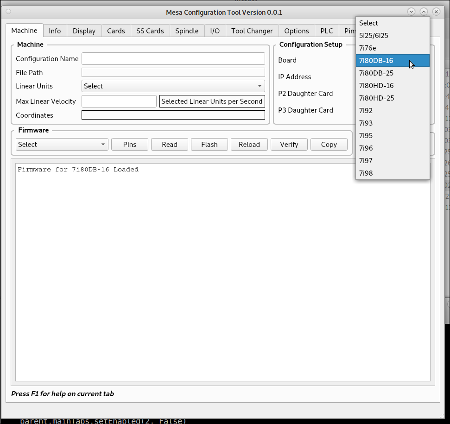Screen dimensions: 450x424
Task: Switch to the Spindle tab
Action: pyautogui.click(x=187, y=31)
